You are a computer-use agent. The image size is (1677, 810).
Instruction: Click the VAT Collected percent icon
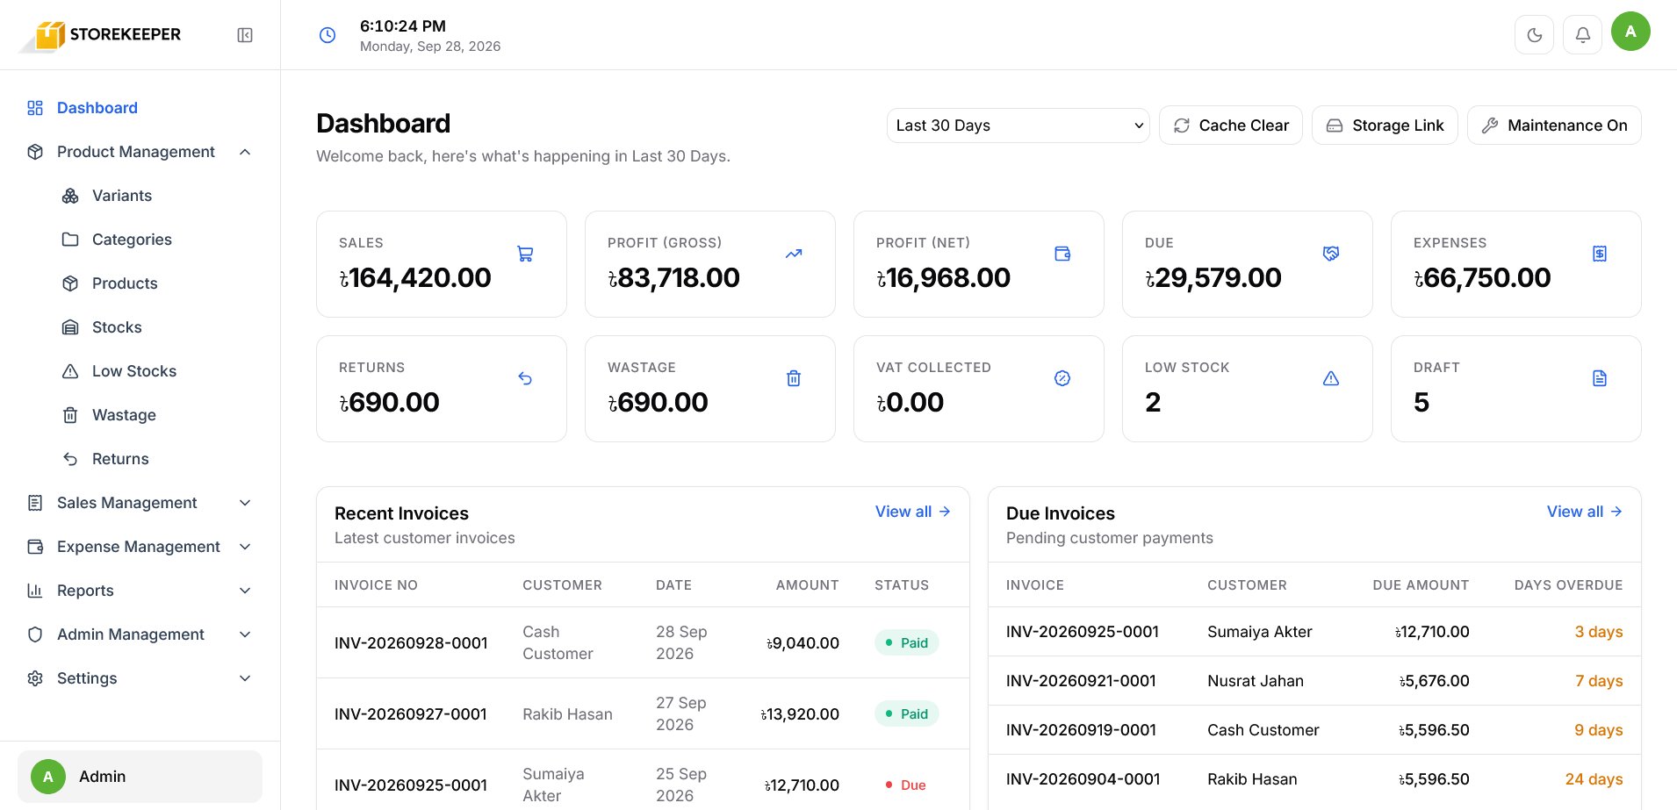click(x=1062, y=378)
